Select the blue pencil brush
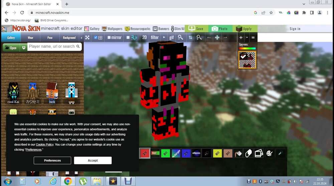Screen dimensions: 334x186 (x=186, y=153)
